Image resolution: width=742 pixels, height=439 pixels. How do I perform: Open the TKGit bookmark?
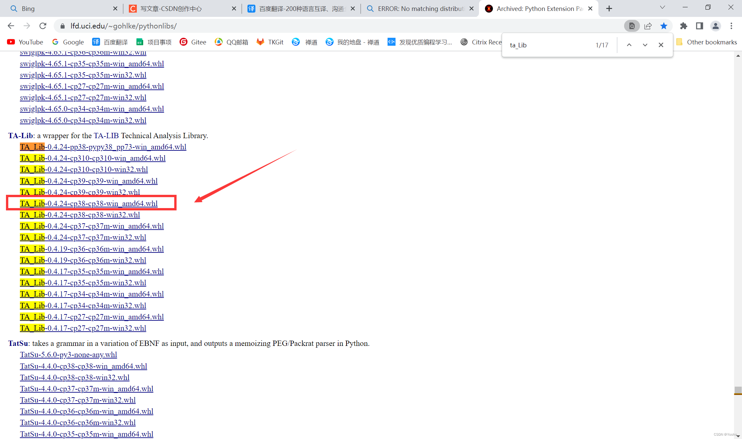click(x=270, y=42)
